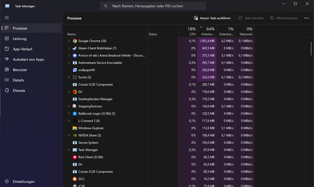The height and width of the screenshot is (187, 314).
Task: Click the GCC process icon
Action: pos(75,179)
